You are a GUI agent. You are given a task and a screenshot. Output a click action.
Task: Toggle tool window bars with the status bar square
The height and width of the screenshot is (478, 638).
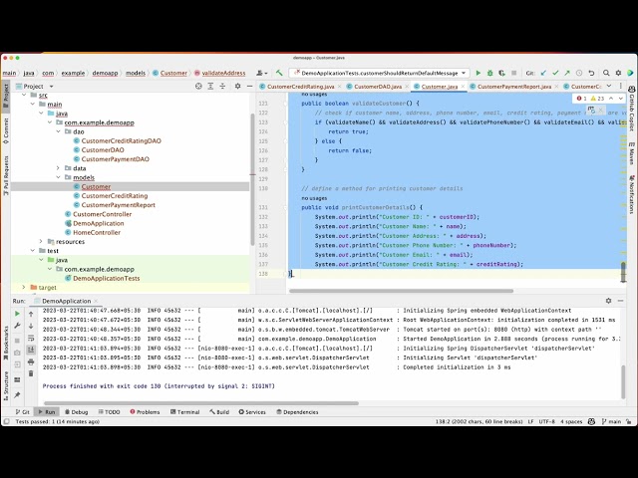point(6,421)
